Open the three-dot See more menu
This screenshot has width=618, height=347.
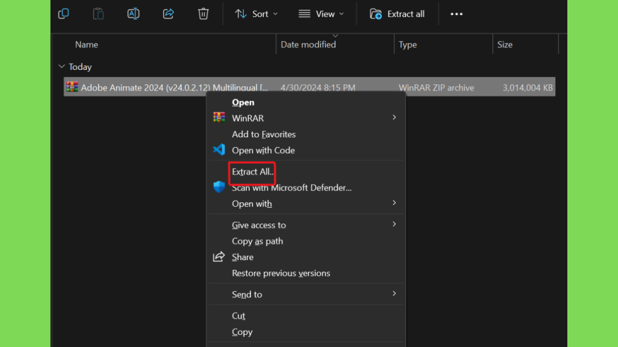coord(456,14)
